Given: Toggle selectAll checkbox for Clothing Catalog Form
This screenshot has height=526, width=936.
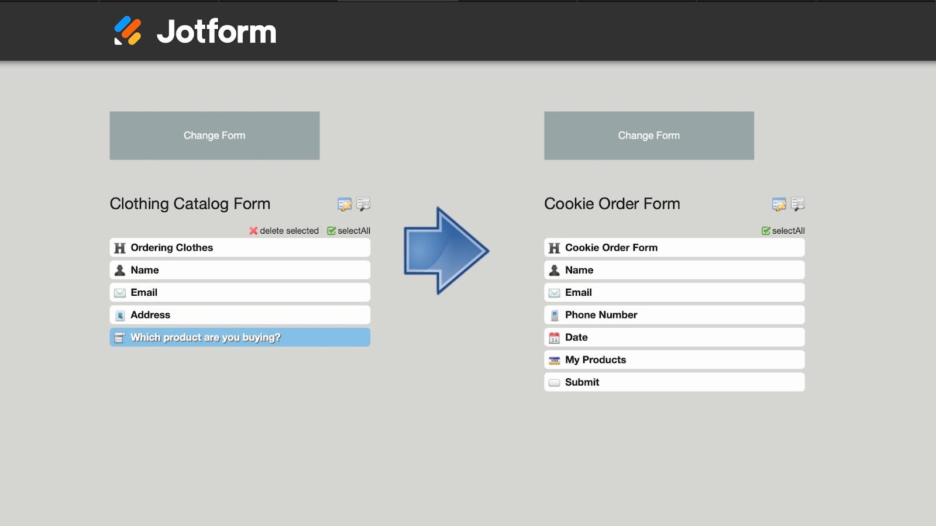Looking at the screenshot, I should point(332,231).
